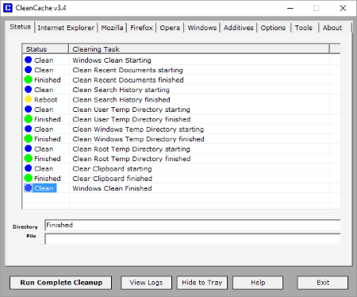Switch to the Firefox tab
Image resolution: width=357 pixels, height=297 pixels.
tap(141, 28)
